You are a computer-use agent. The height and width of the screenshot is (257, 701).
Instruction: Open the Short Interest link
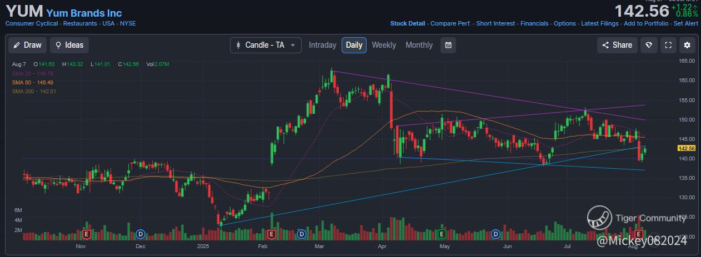pyautogui.click(x=495, y=23)
